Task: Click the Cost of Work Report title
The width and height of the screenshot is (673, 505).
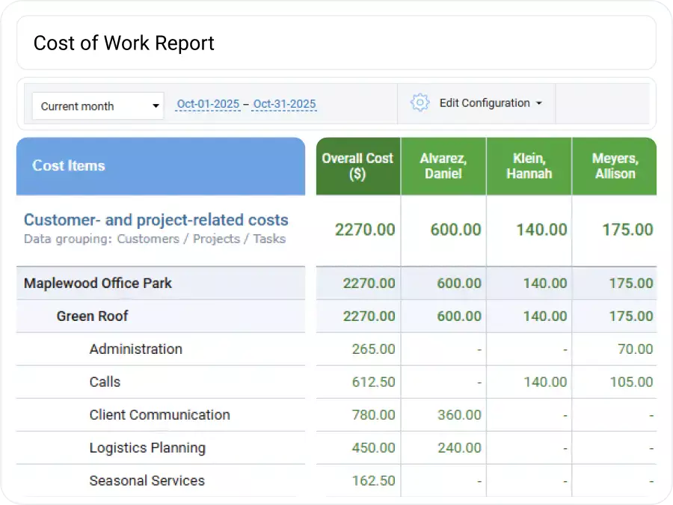Action: pyautogui.click(x=124, y=43)
